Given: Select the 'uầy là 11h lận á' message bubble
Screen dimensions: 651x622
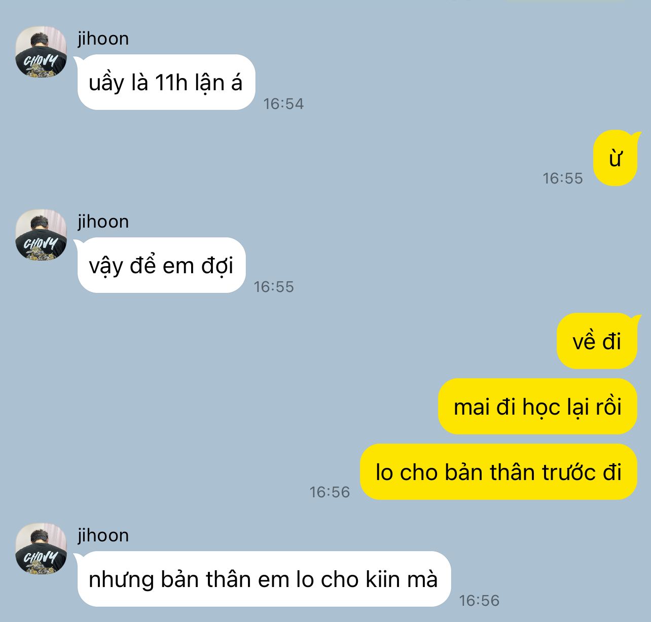Looking at the screenshot, I should [166, 82].
